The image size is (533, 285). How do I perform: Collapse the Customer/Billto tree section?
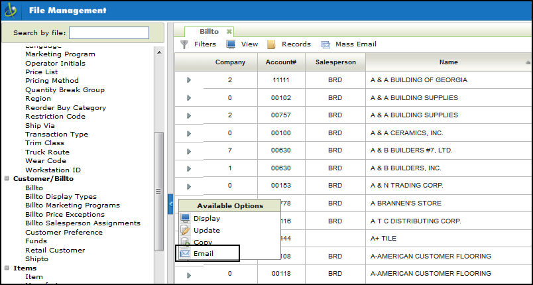coord(7,179)
